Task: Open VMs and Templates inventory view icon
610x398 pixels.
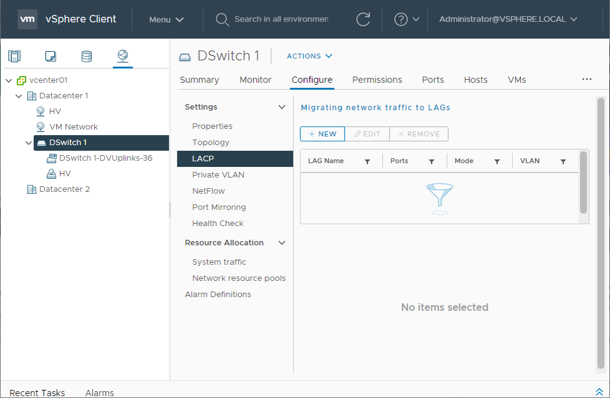Action: [50, 57]
